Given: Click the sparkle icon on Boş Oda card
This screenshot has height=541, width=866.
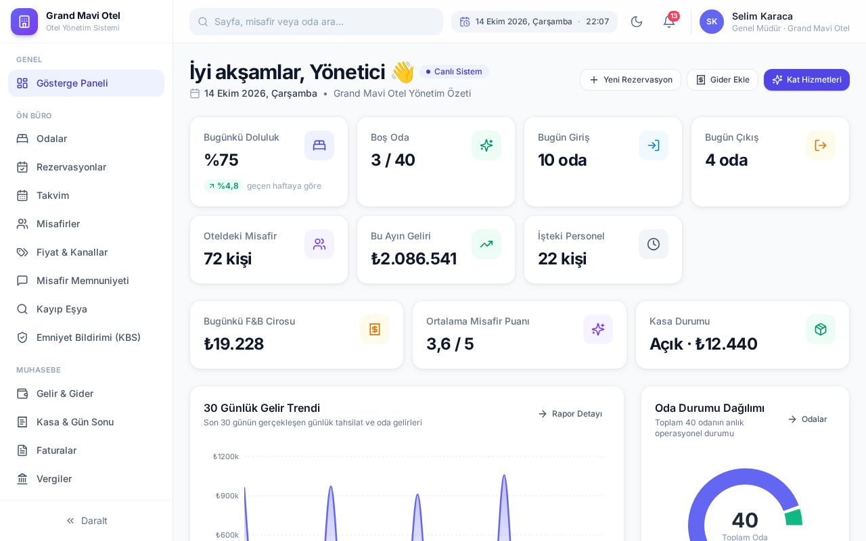Looking at the screenshot, I should pyautogui.click(x=486, y=145).
